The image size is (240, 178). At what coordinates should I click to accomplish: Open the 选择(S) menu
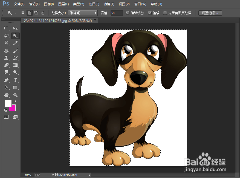pos(94,4)
